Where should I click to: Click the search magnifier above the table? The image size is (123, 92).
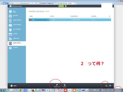(110, 16)
